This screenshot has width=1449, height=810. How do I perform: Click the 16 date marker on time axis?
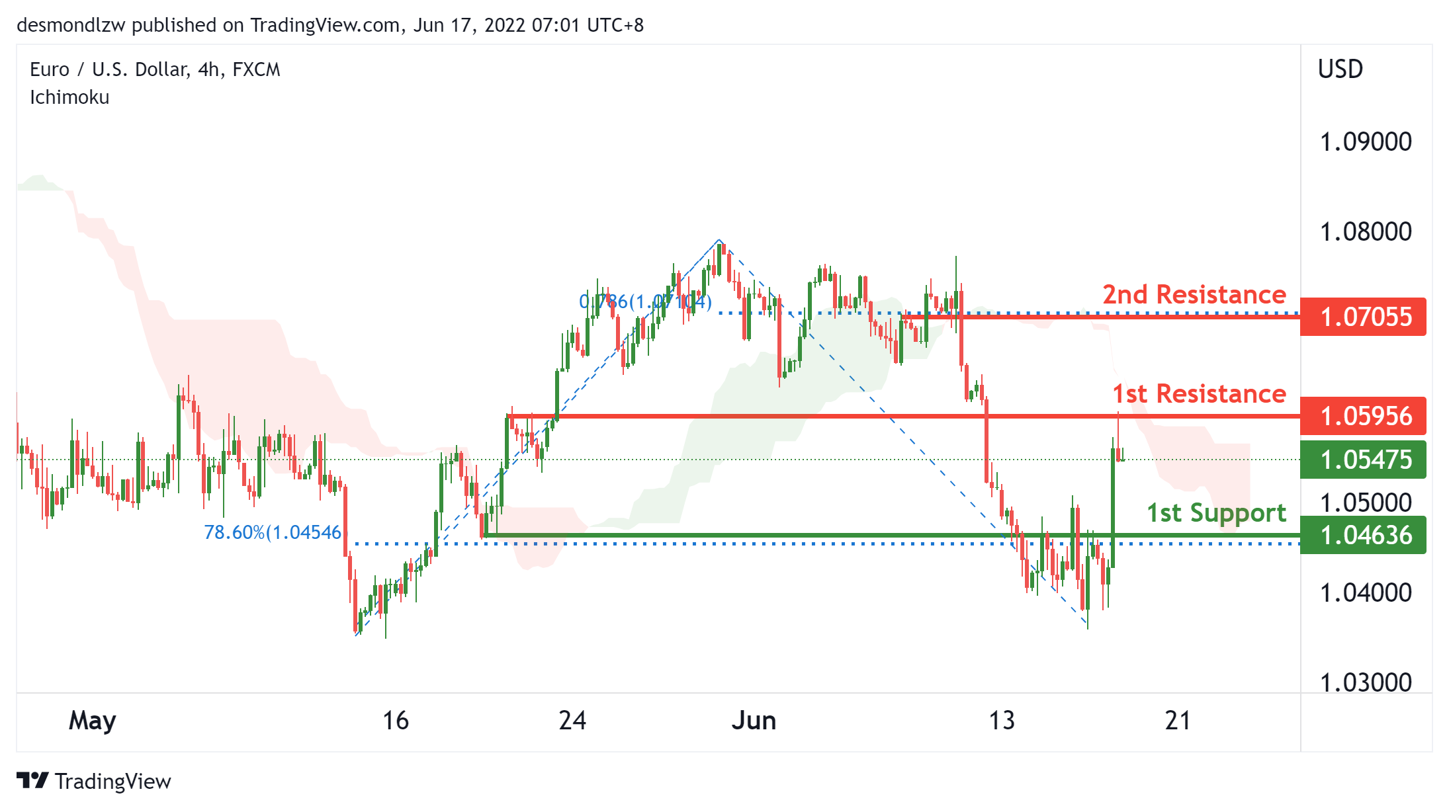point(396,720)
